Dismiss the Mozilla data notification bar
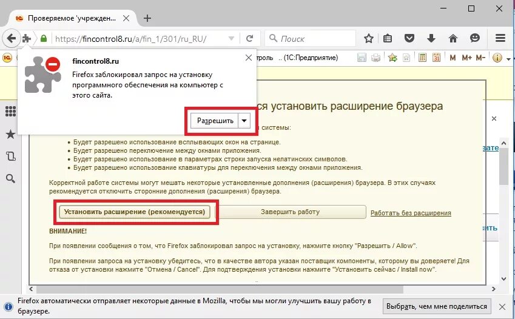Image resolution: width=515 pixels, height=319 pixels. [502, 307]
